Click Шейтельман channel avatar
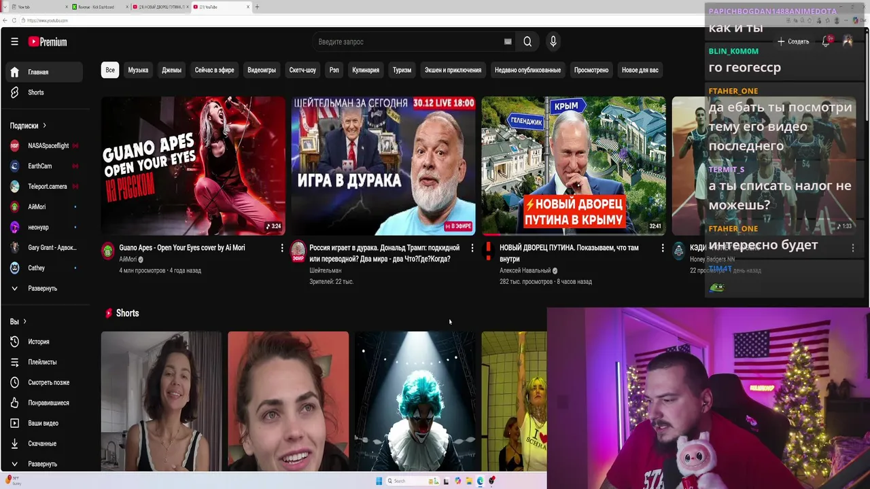Viewport: 870px width, 489px height. click(298, 251)
